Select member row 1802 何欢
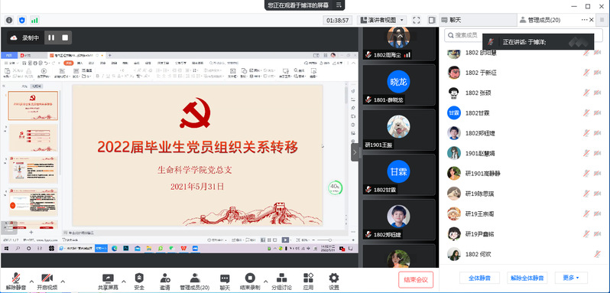This screenshot has height=293, width=610. coord(524,254)
